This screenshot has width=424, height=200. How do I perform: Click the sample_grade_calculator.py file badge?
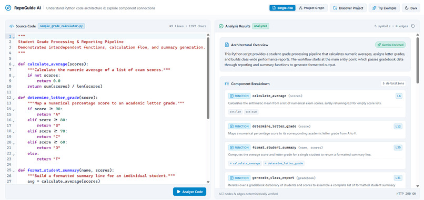[x=62, y=26]
